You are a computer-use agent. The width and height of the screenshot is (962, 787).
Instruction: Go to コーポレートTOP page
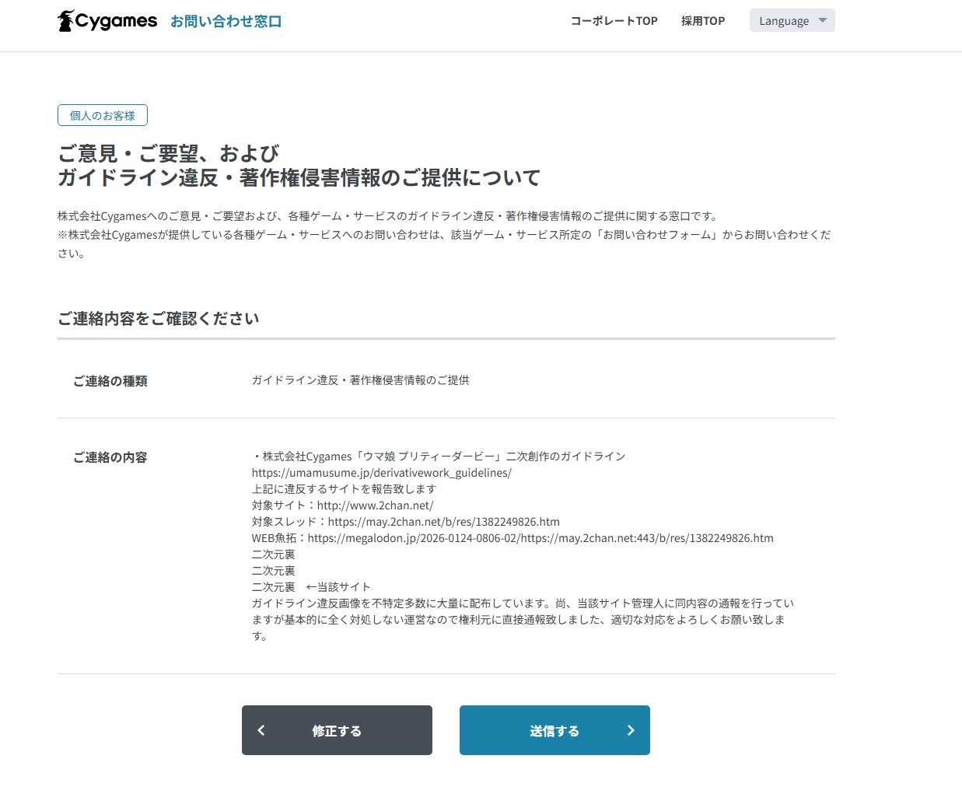614,21
